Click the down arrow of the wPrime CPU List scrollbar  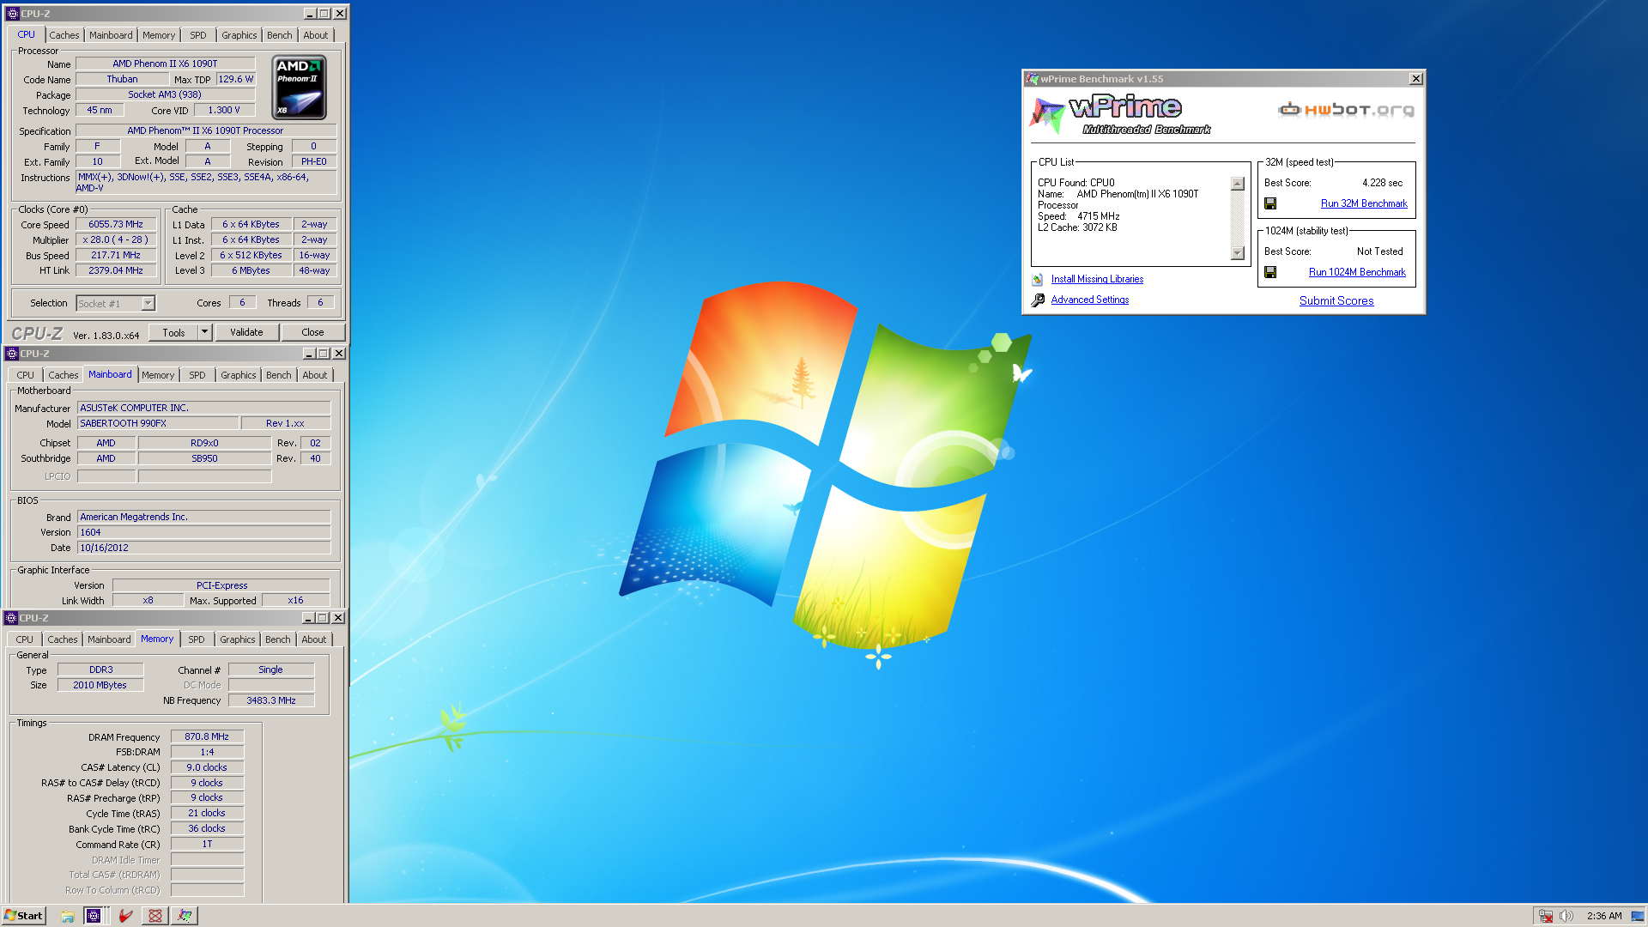pyautogui.click(x=1238, y=253)
